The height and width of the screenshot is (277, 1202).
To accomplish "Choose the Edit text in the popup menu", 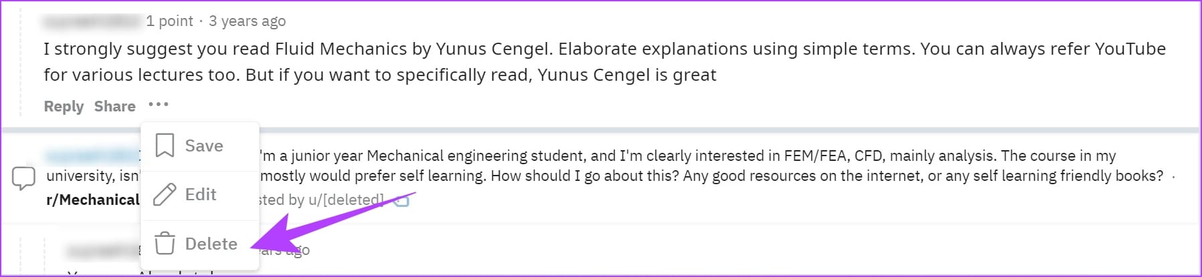I will pyautogui.click(x=201, y=194).
